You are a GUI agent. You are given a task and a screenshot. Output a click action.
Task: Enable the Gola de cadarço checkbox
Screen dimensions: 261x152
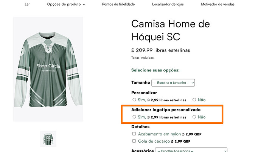point(134,141)
